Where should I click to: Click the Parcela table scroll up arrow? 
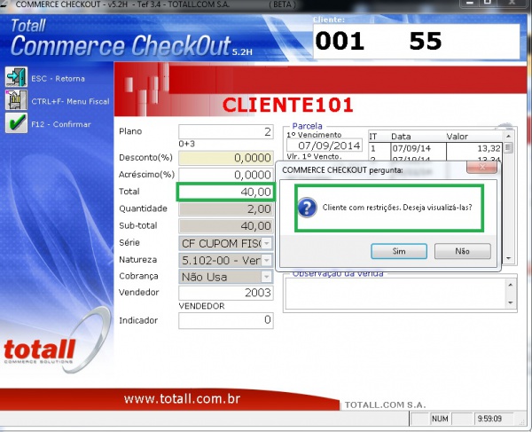(x=508, y=136)
